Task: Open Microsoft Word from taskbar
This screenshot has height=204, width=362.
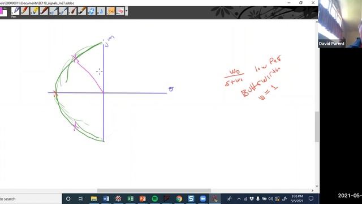Action: 106,199
